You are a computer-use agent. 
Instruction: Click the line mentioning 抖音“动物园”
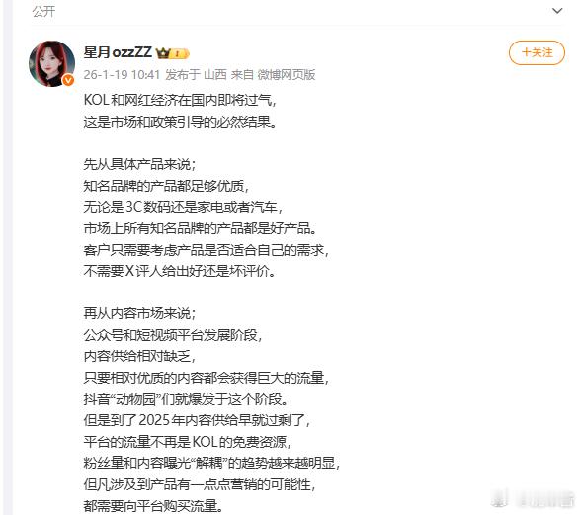[x=186, y=399]
